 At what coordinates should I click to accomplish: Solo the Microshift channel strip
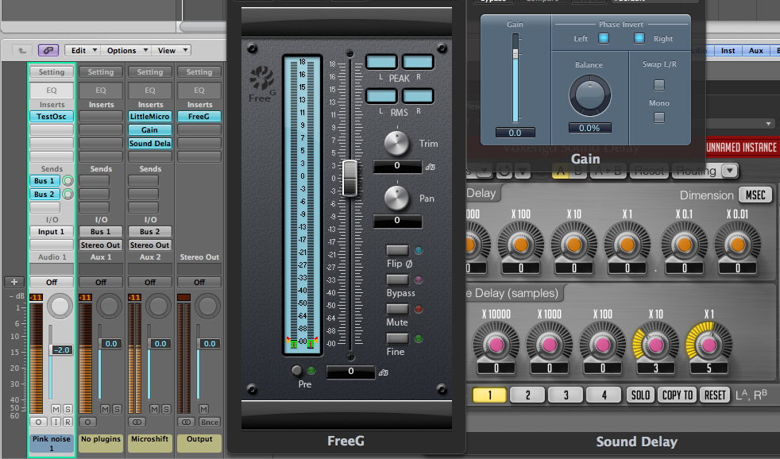point(166,409)
